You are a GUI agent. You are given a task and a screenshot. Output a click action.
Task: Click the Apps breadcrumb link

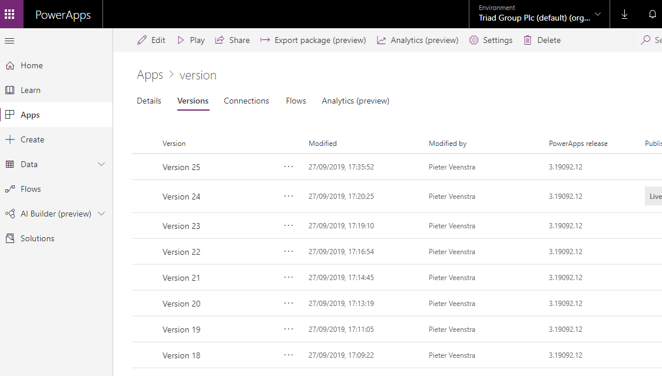[150, 75]
